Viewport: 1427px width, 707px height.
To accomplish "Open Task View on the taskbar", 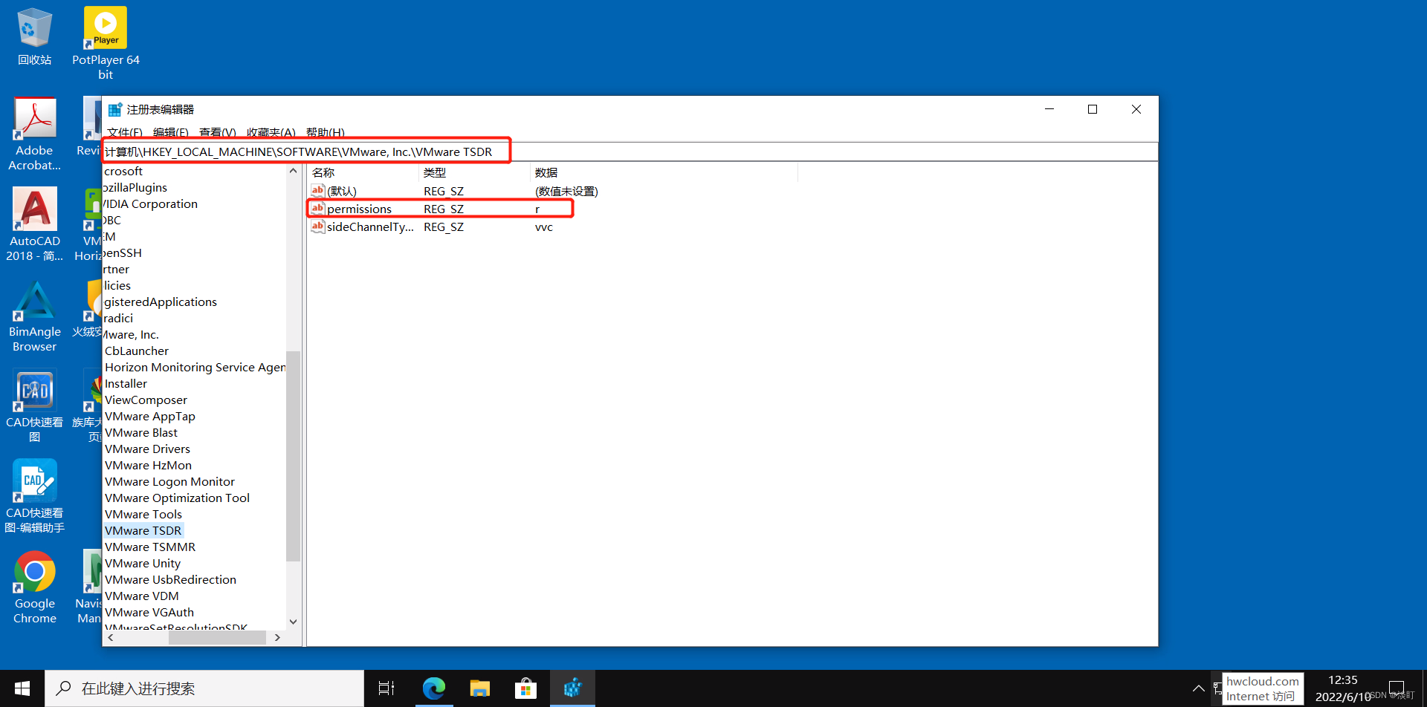I will tap(386, 688).
